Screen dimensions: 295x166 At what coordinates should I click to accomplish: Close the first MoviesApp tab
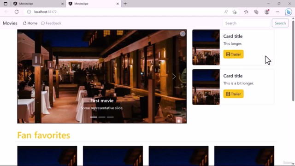tap(63, 4)
